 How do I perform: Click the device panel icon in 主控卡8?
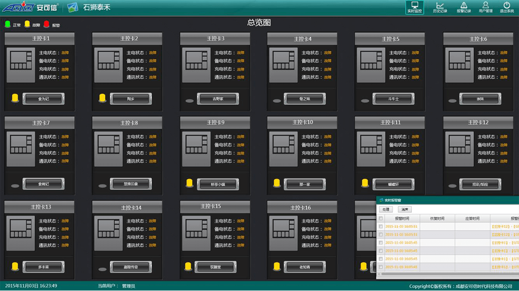click(x=108, y=149)
